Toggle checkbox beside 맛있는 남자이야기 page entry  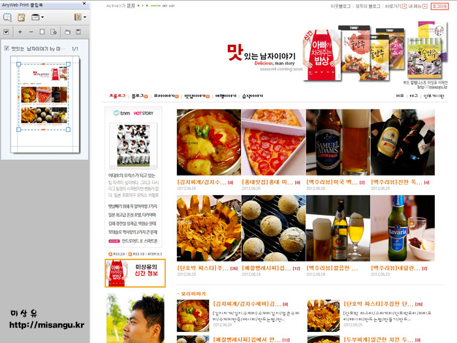[7, 48]
